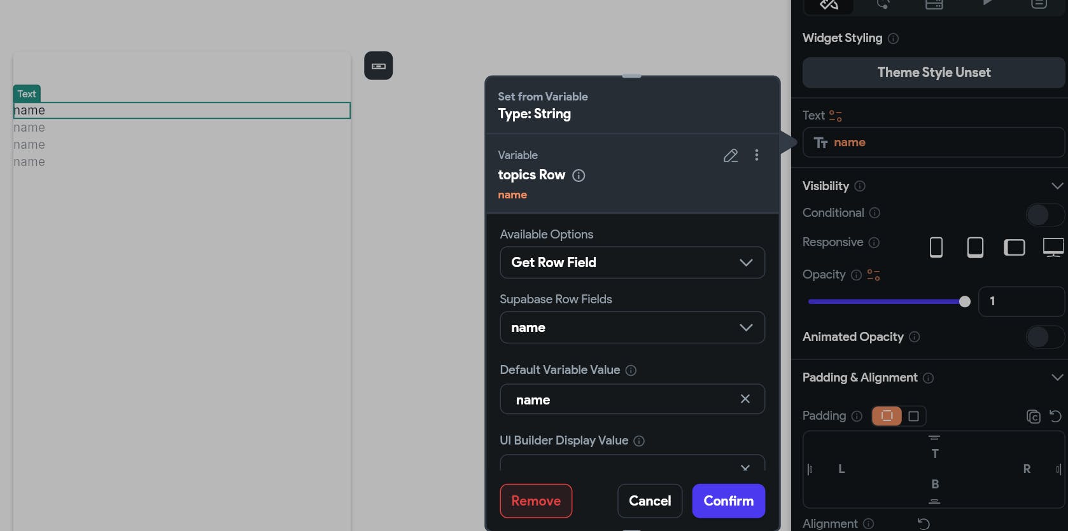The width and height of the screenshot is (1068, 531).
Task: Edit the topics Row variable with pencil icon
Action: click(x=731, y=155)
